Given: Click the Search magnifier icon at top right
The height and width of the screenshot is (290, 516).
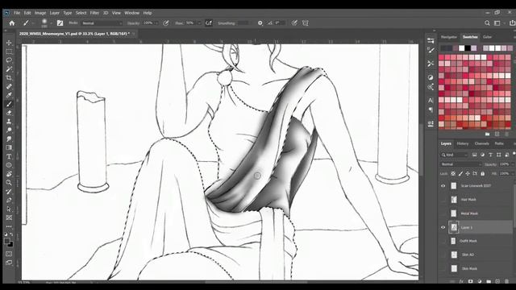Looking at the screenshot, I should tap(487, 23).
